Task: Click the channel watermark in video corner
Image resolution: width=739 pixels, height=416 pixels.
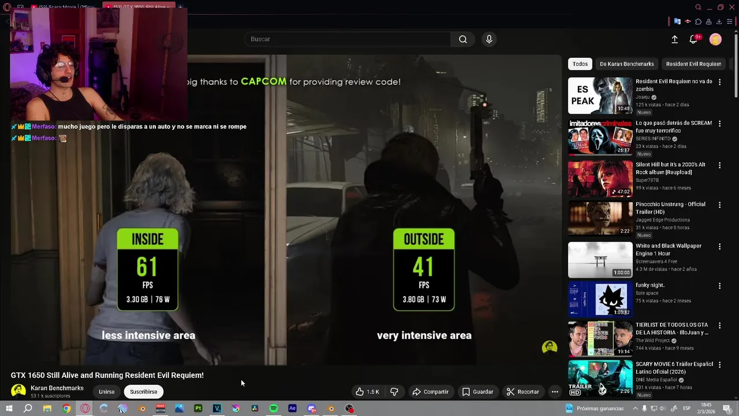Action: 549,347
